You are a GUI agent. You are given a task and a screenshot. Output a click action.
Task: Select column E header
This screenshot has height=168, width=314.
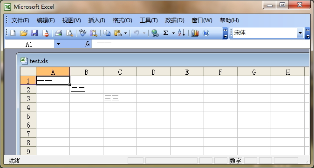click(187, 71)
